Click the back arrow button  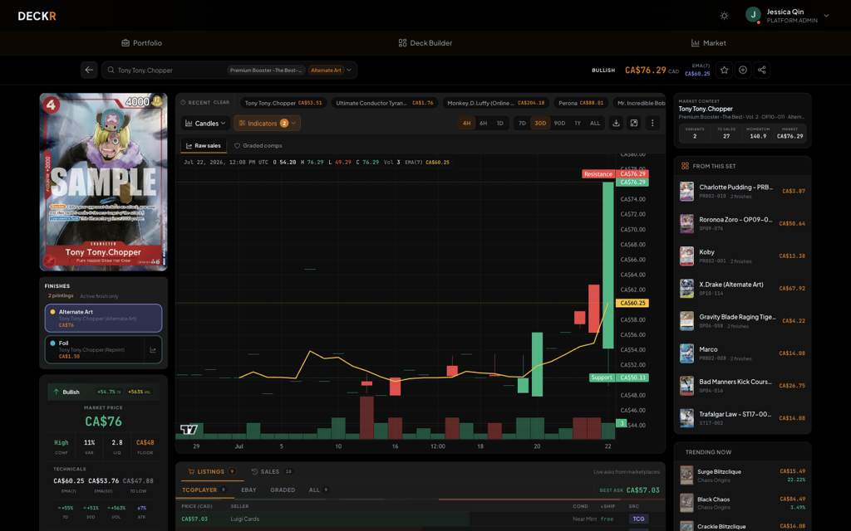click(x=89, y=70)
